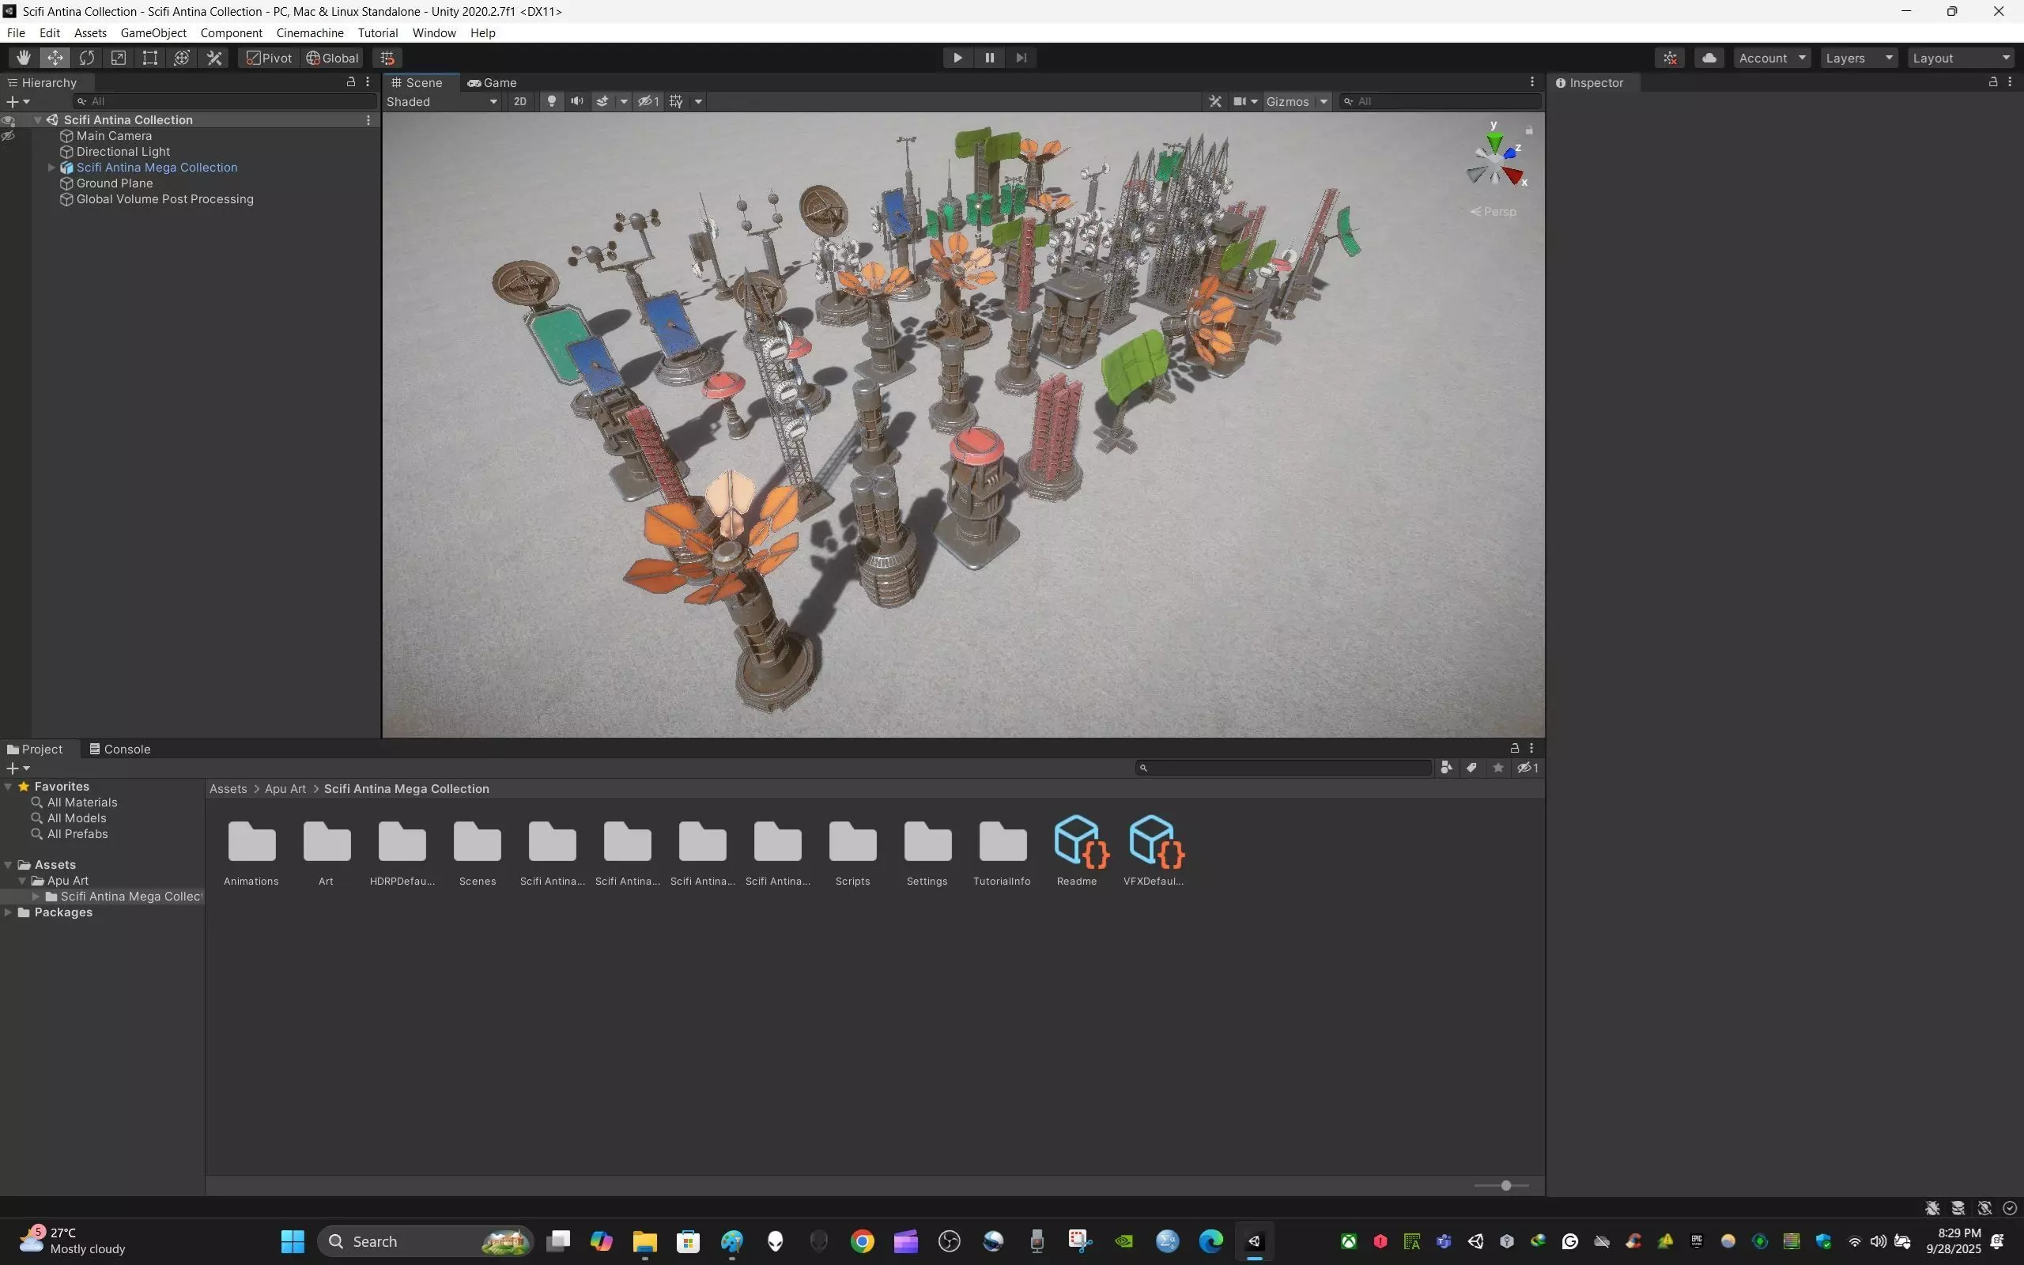Viewport: 2024px width, 1265px height.
Task: Expand Scifi Antina Mega Collection in Hierarchy
Action: tap(51, 168)
